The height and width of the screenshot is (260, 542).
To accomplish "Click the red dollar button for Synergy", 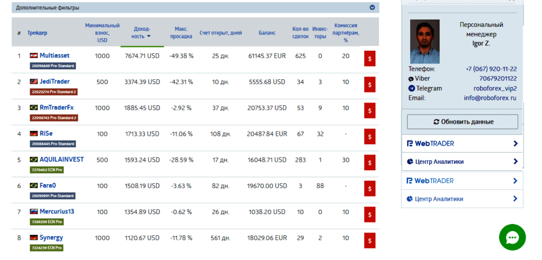I will click(x=369, y=240).
